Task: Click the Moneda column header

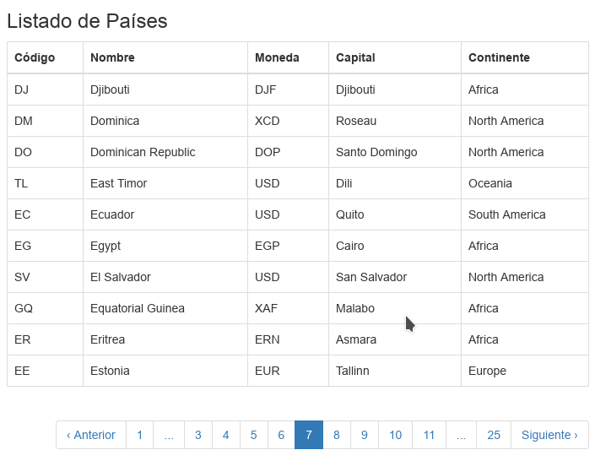Action: pos(277,57)
